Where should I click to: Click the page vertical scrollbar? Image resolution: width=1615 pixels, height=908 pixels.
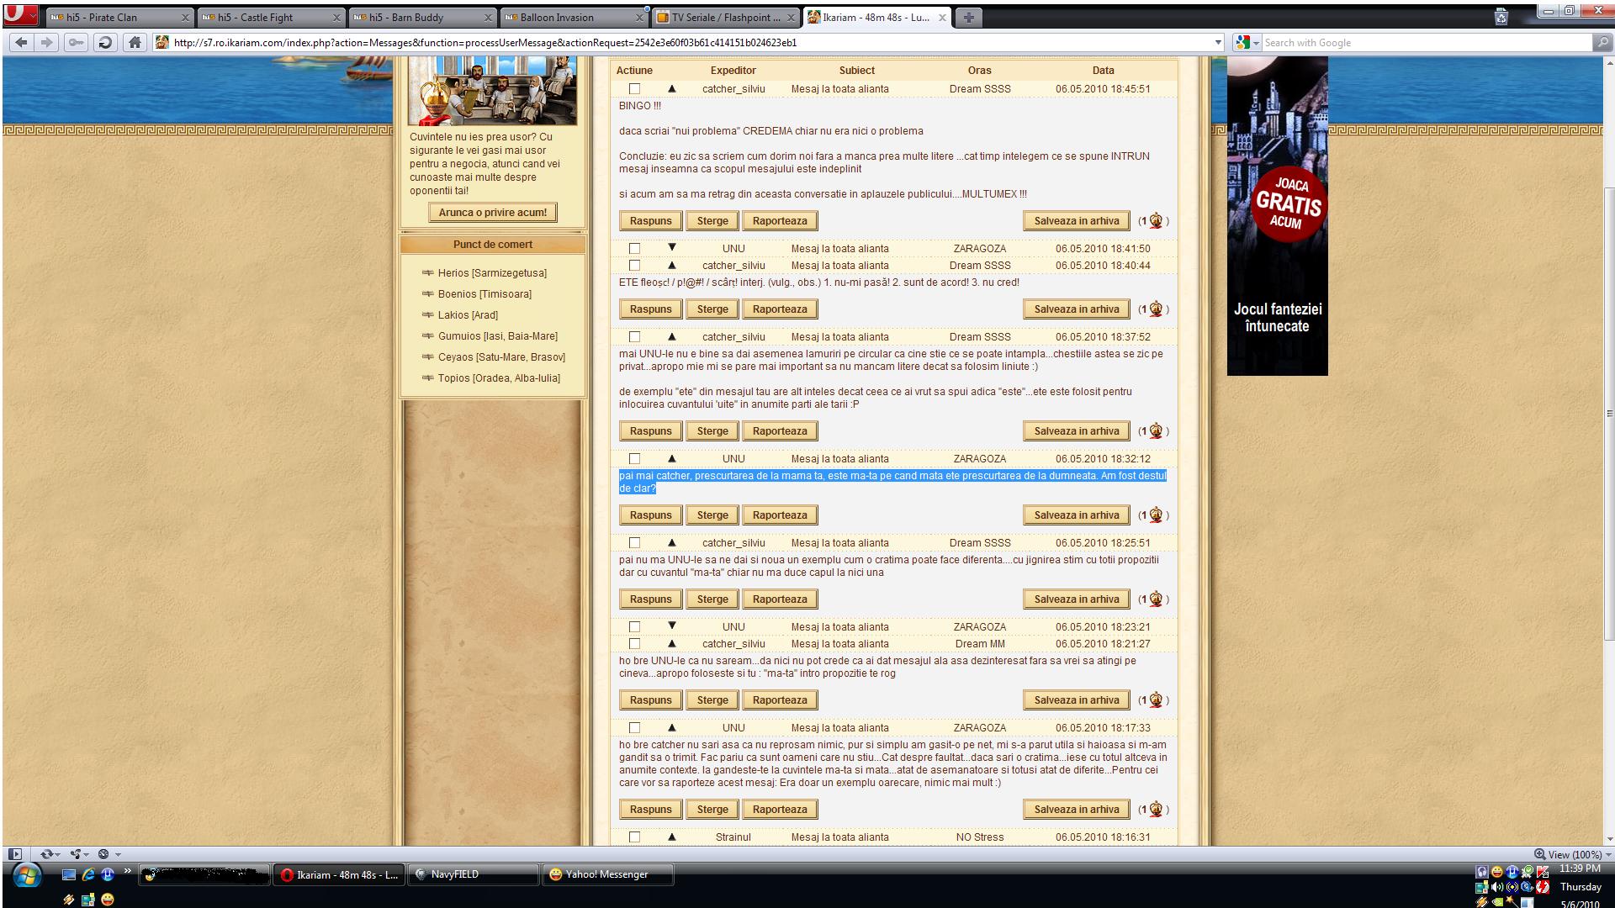pos(1609,412)
